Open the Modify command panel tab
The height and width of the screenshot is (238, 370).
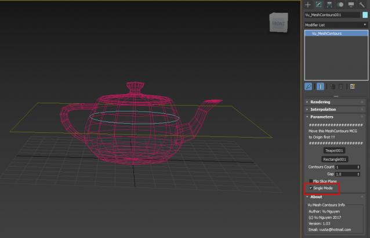[318, 5]
